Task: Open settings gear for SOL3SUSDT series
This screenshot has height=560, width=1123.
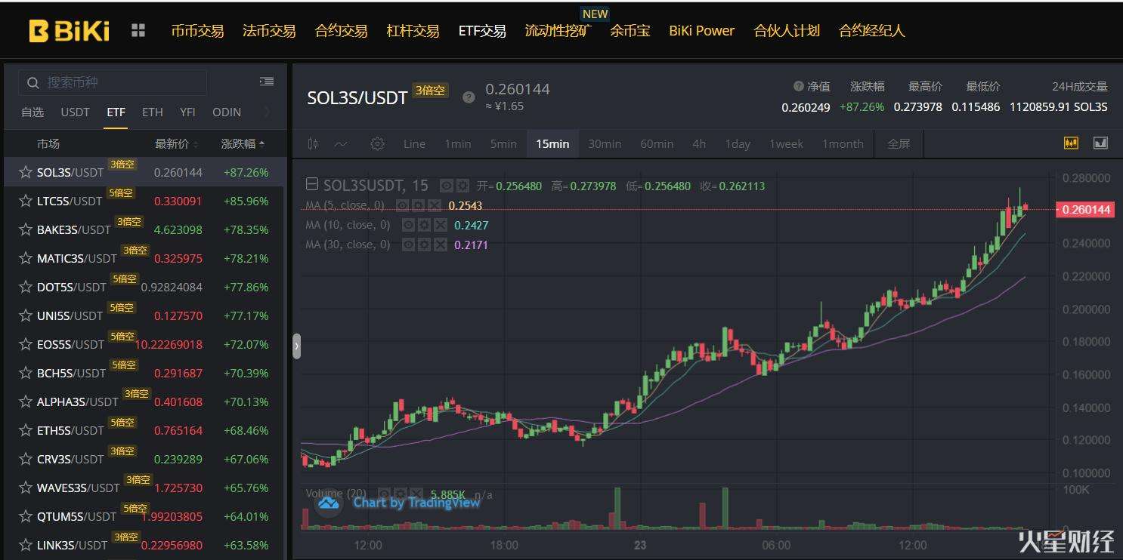Action: [x=462, y=186]
